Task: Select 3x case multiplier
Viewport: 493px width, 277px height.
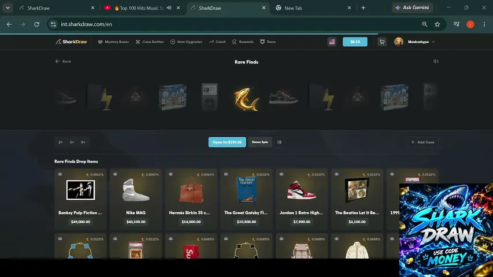Action: [x=72, y=142]
